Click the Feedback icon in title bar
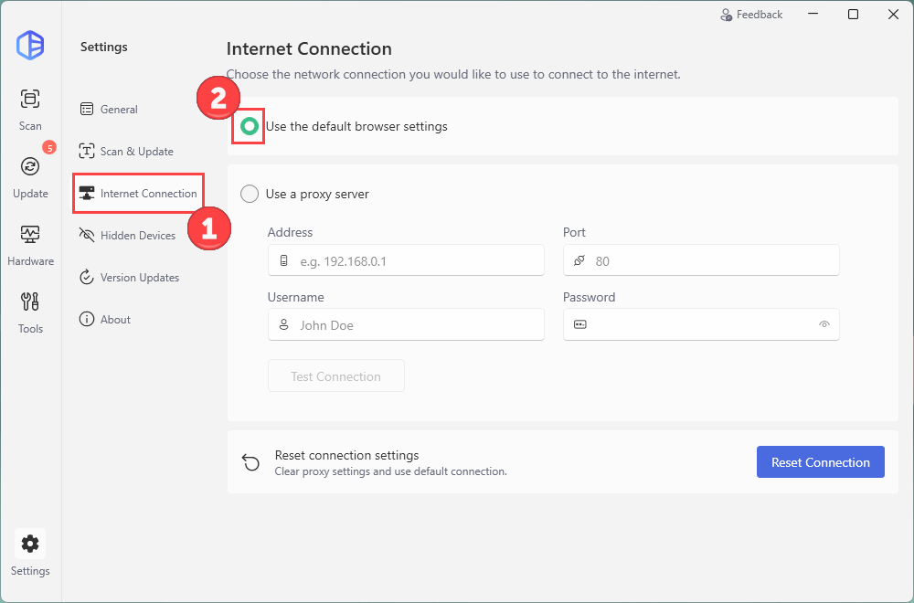This screenshot has width=914, height=603. 727,15
